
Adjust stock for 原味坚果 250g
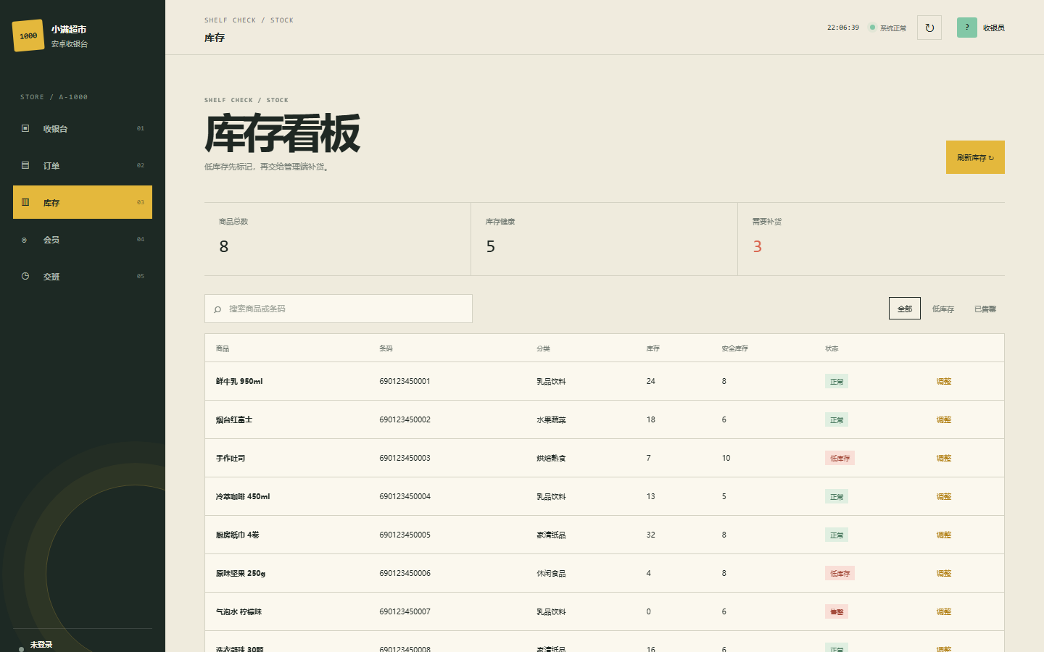(943, 573)
